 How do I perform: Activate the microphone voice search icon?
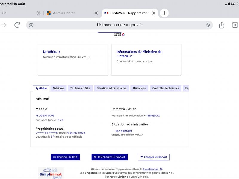[208, 25]
